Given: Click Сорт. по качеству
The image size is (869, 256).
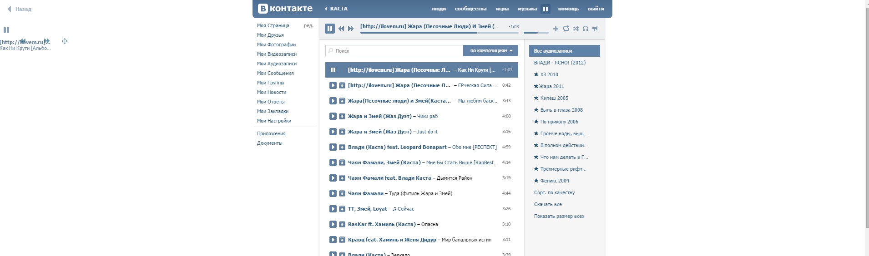Looking at the screenshot, I should 554,192.
